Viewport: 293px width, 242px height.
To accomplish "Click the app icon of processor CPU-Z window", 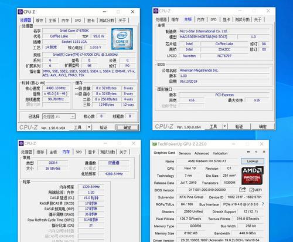I will (x=21, y=12).
